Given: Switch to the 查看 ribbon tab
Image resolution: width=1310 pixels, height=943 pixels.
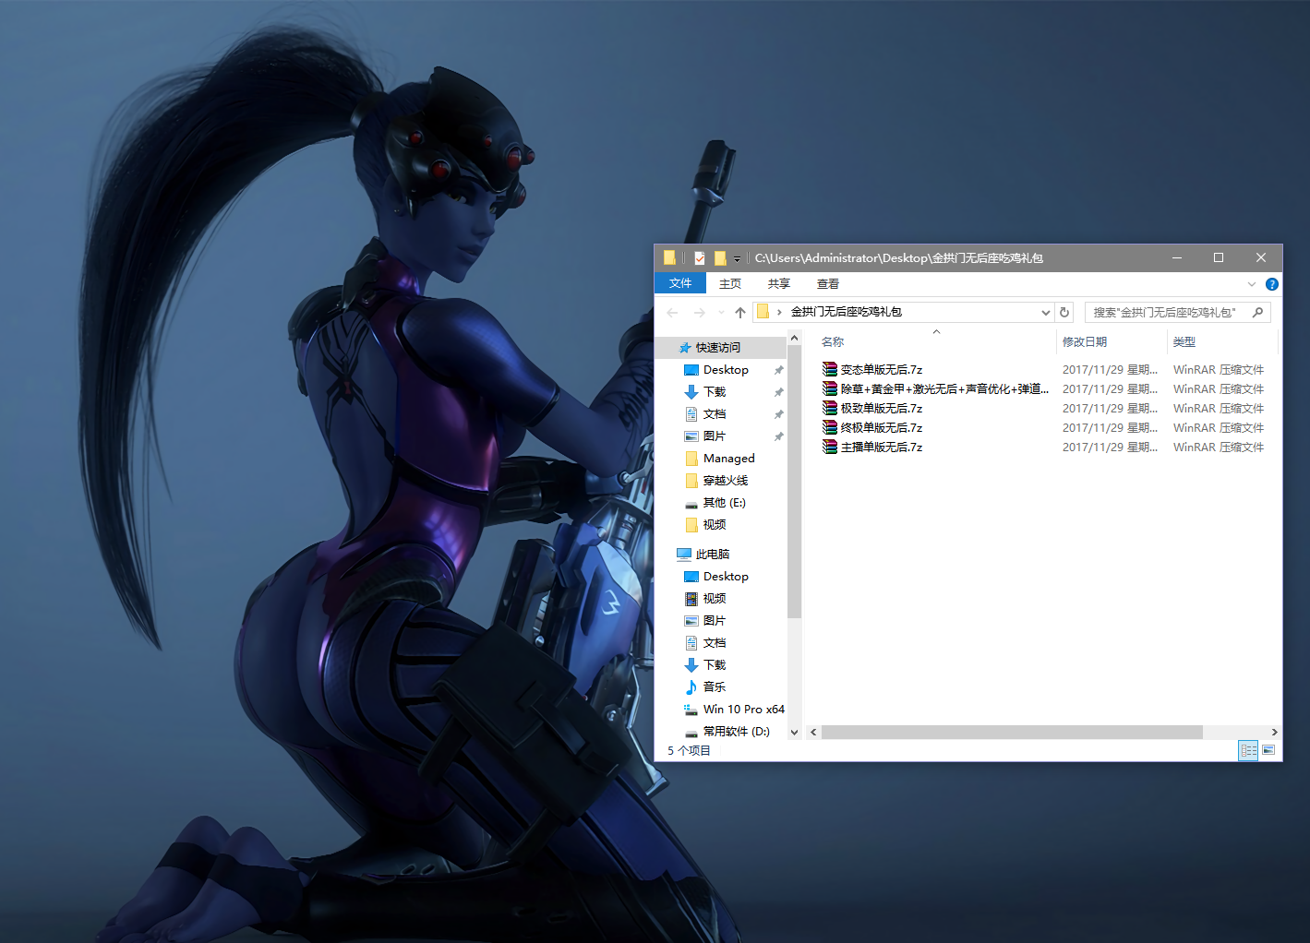Looking at the screenshot, I should pos(827,284).
